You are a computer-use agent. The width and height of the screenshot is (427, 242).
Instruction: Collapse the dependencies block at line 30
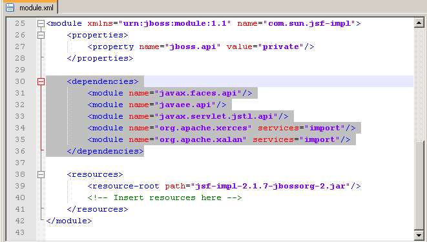[41, 81]
